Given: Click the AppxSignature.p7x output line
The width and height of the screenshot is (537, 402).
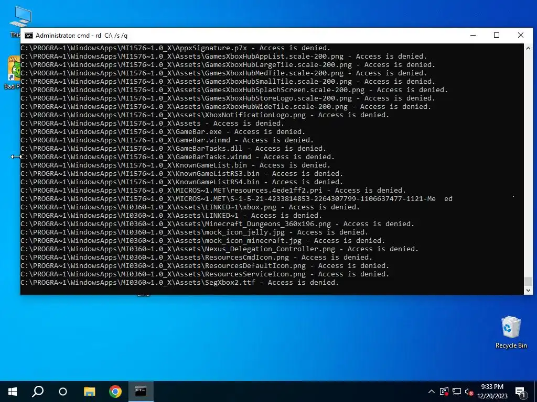Looking at the screenshot, I should pyautogui.click(x=175, y=48).
